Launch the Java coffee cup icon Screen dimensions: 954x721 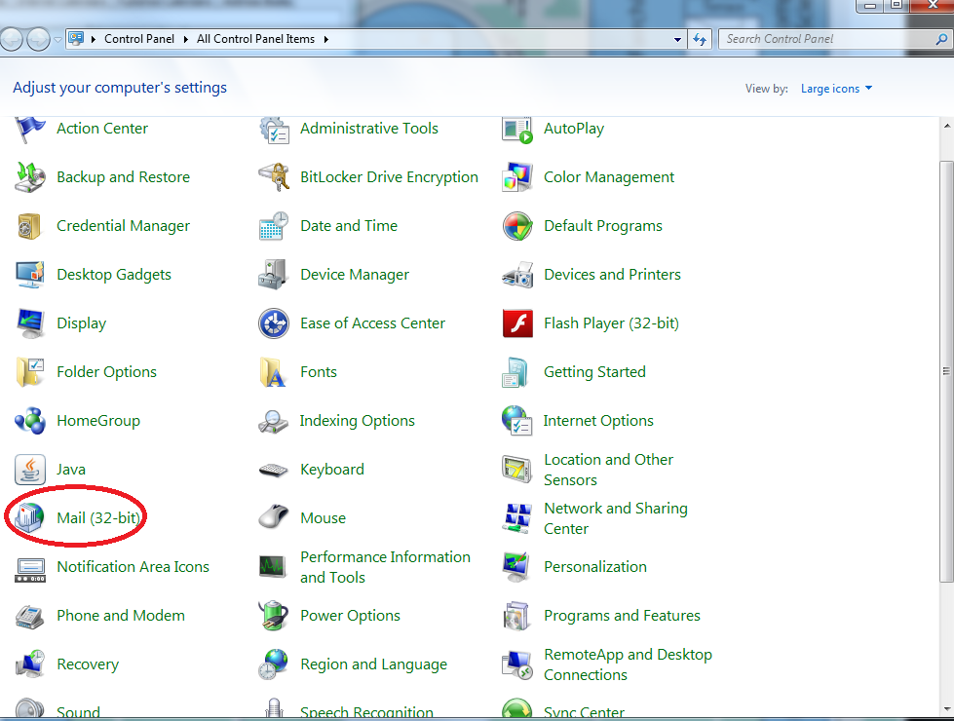coord(30,469)
